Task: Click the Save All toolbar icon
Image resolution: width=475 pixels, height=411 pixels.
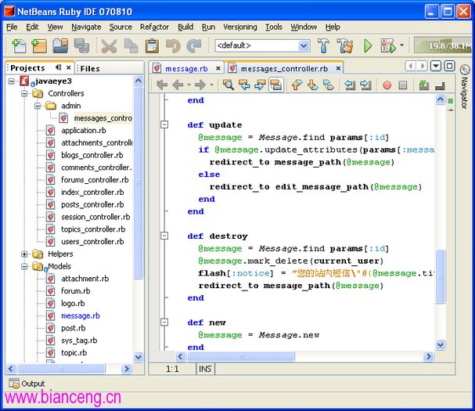Action: click(x=81, y=45)
